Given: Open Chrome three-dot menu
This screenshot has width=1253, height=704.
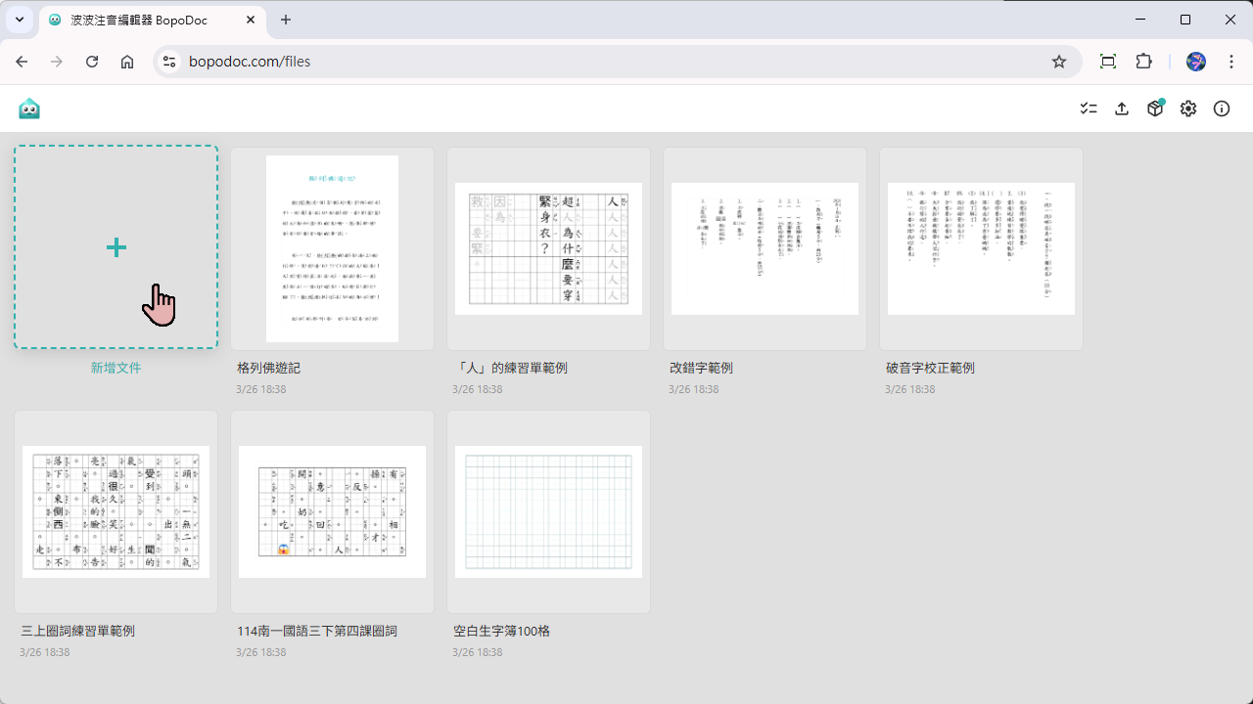Looking at the screenshot, I should click(x=1229, y=62).
